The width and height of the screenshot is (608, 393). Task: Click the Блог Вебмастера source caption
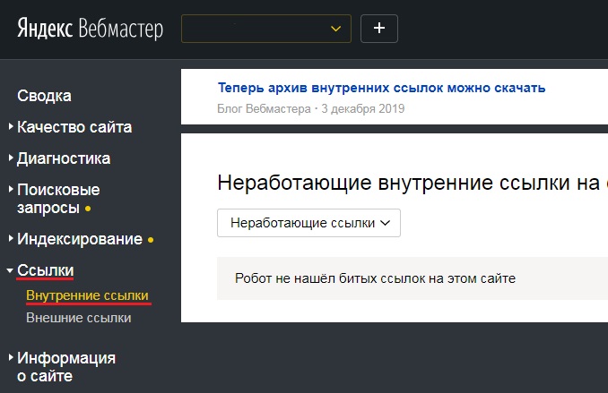pyautogui.click(x=264, y=109)
